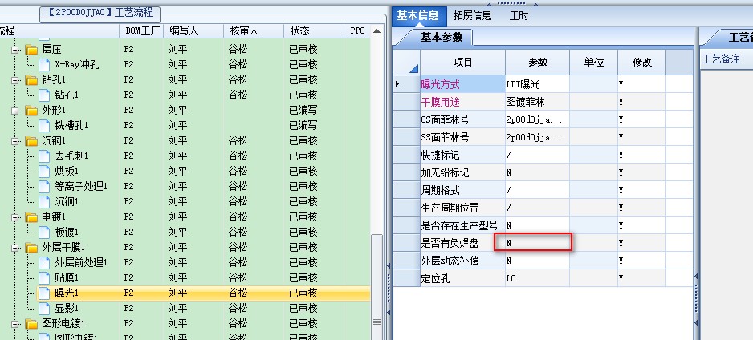Click the PPC column header

(x=357, y=30)
